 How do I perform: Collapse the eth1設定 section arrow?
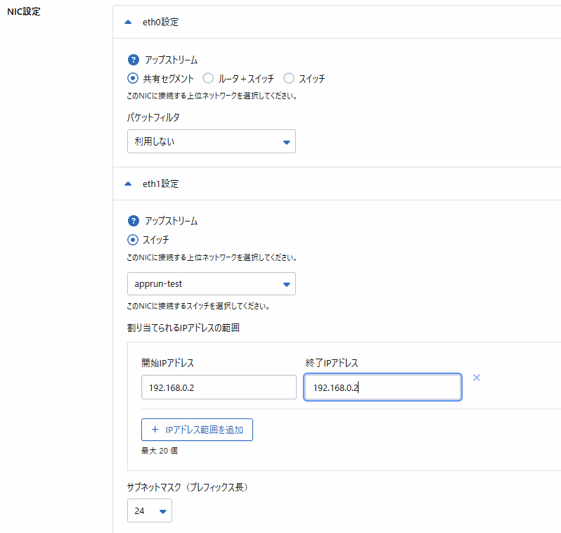tap(128, 184)
